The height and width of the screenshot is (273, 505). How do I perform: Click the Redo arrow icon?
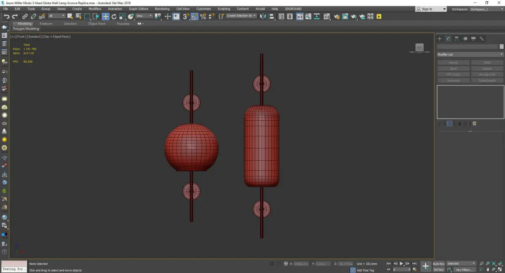click(15, 16)
